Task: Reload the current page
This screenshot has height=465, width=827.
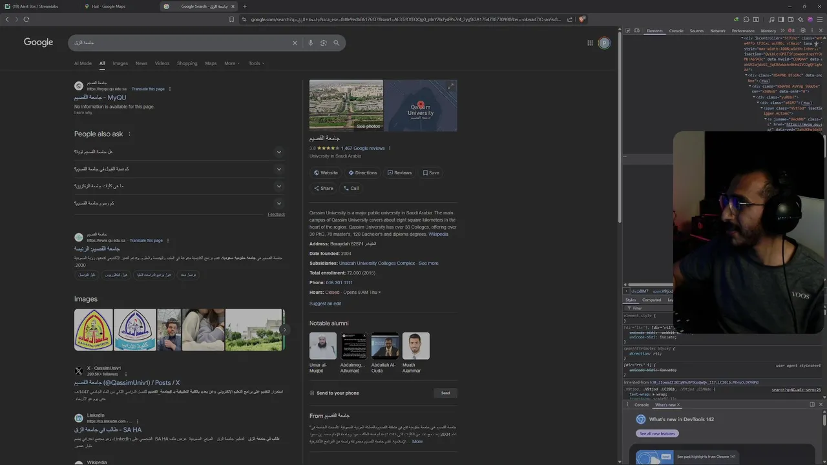Action: click(x=26, y=19)
